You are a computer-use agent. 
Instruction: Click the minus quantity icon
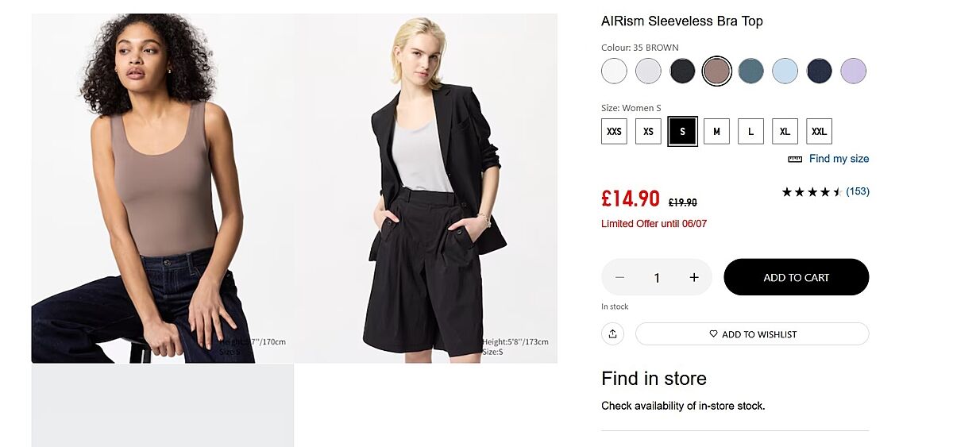(x=620, y=277)
